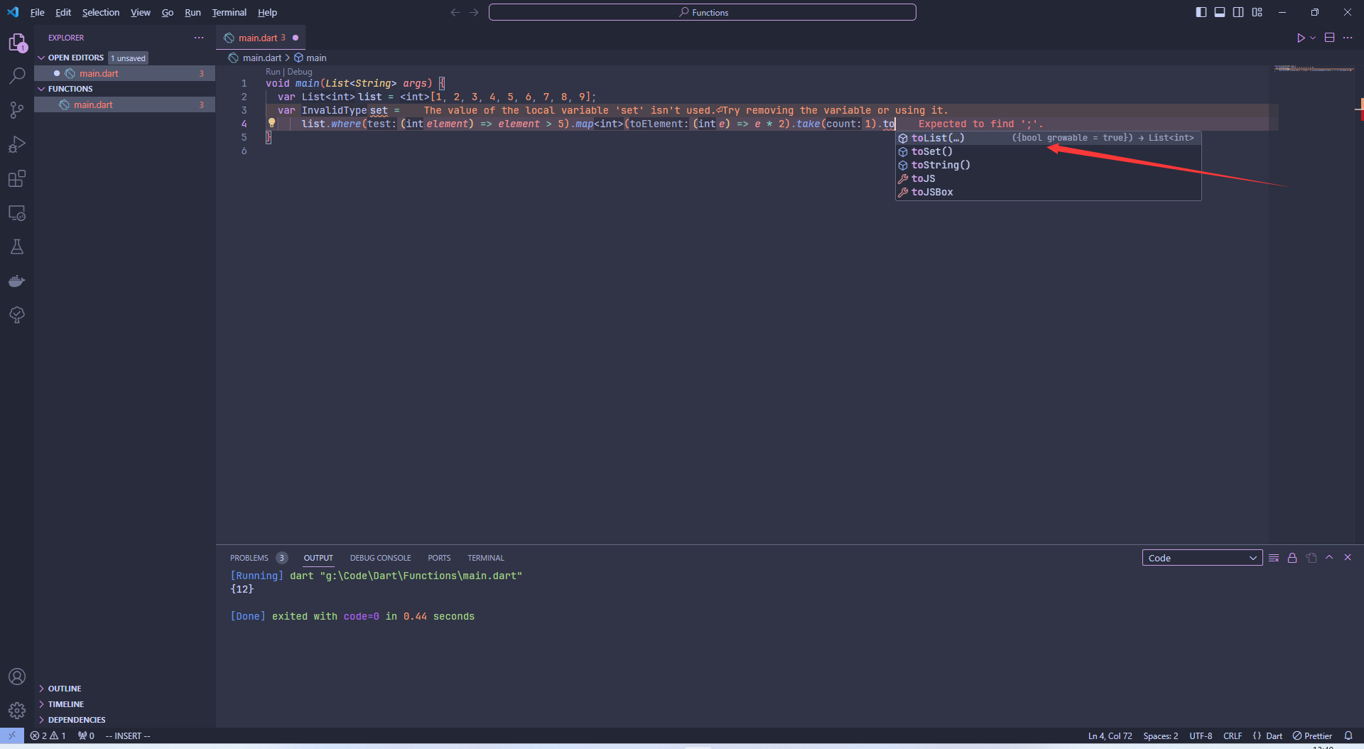Click the editor minimap
Screen dimensions: 1364x749
[1313, 69]
